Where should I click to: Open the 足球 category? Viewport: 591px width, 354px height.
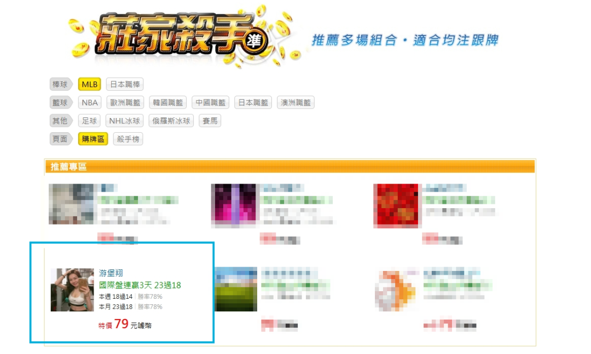click(x=89, y=121)
